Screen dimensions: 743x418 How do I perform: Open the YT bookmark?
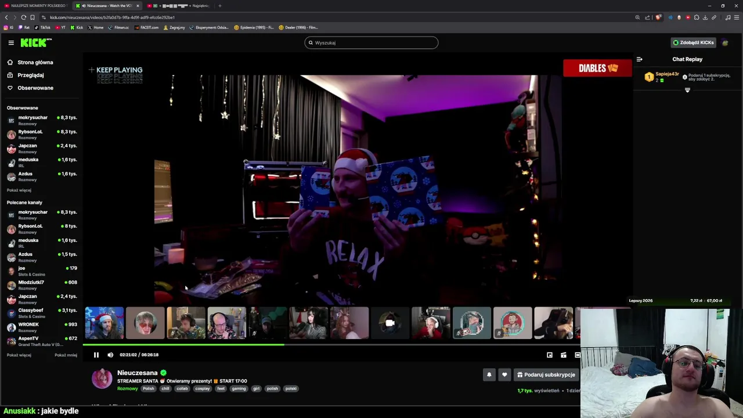[x=60, y=27]
